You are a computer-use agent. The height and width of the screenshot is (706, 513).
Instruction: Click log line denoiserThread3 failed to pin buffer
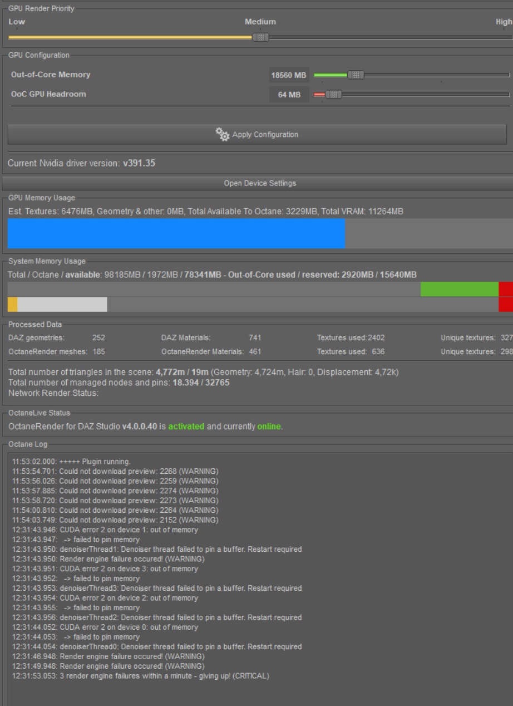pos(157,589)
